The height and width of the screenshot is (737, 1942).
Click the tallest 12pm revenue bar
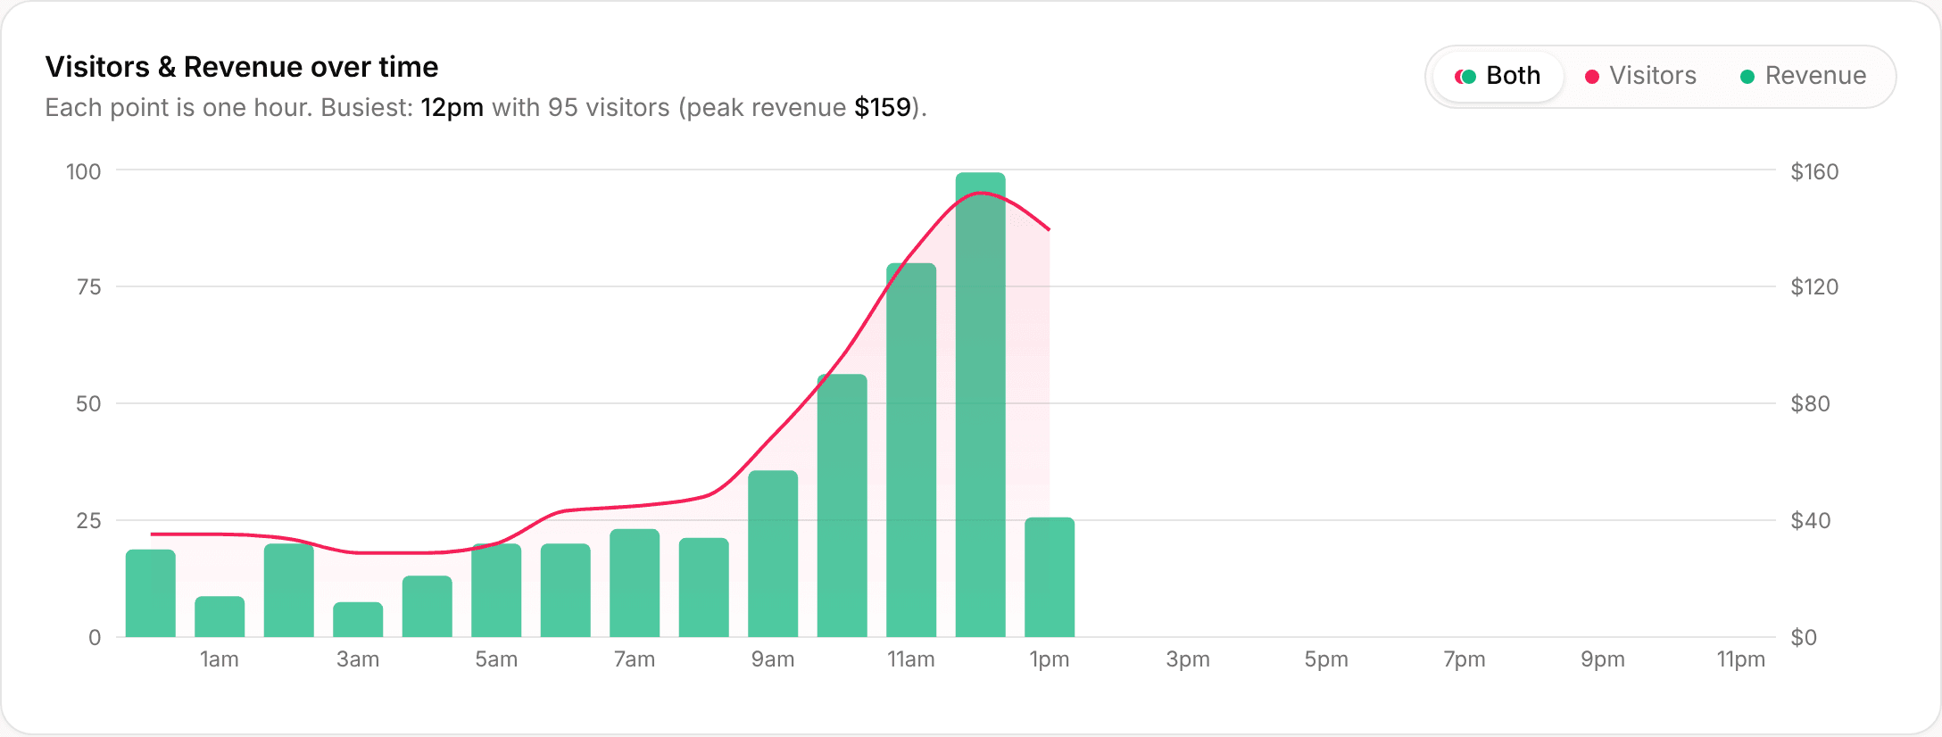pos(980,404)
